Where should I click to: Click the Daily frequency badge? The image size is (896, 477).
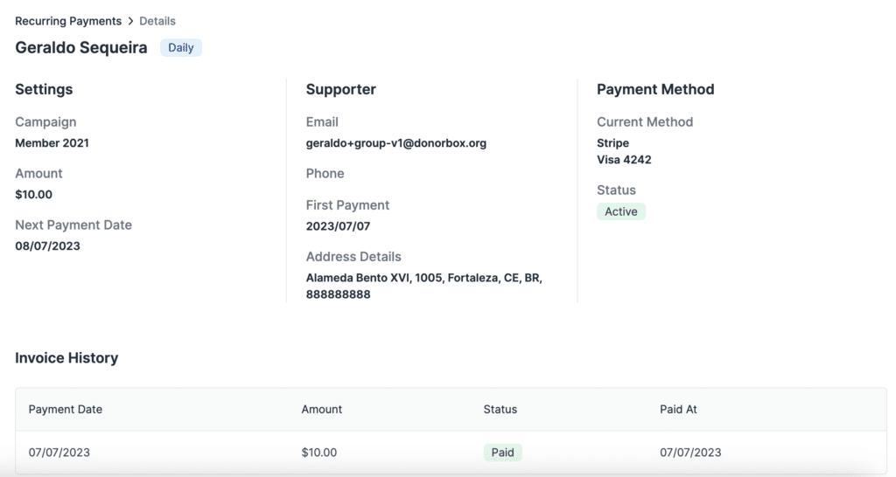click(x=181, y=48)
